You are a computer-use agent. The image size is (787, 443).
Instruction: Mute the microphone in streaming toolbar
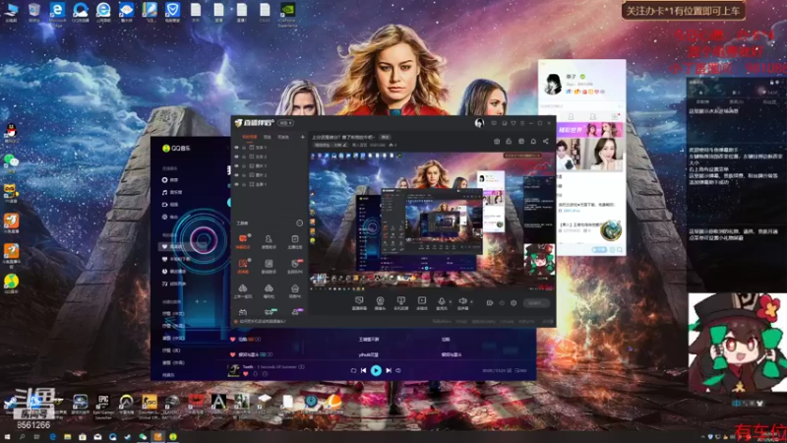[441, 302]
